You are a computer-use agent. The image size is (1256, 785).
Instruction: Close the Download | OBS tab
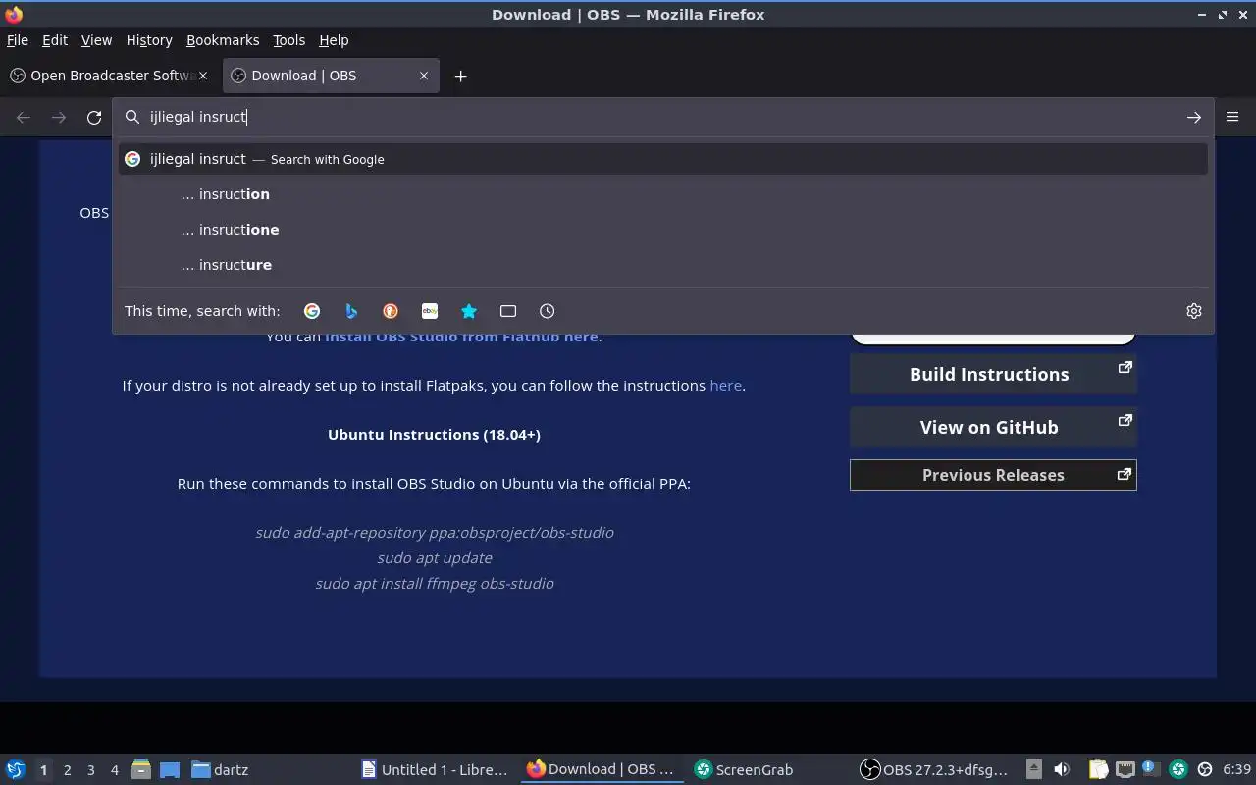tap(424, 76)
